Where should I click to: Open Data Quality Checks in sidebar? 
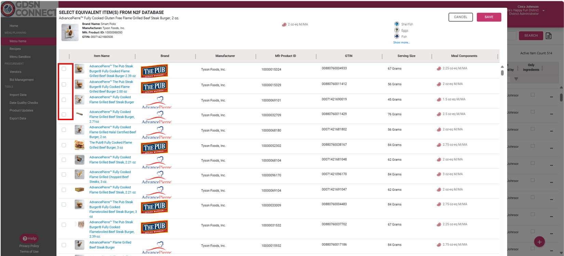24,103
